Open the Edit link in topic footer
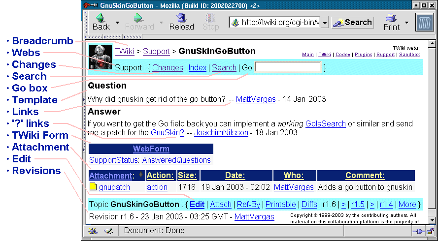 point(197,204)
